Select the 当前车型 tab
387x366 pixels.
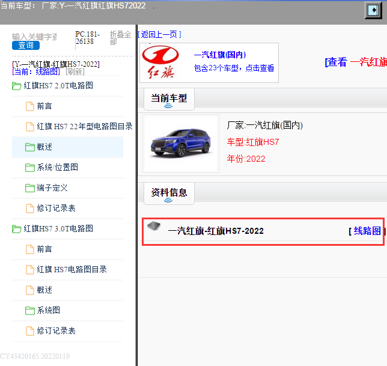pyautogui.click(x=169, y=99)
